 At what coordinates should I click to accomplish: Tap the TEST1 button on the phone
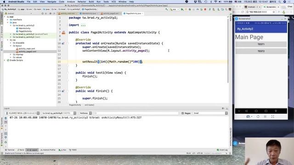click(261, 44)
